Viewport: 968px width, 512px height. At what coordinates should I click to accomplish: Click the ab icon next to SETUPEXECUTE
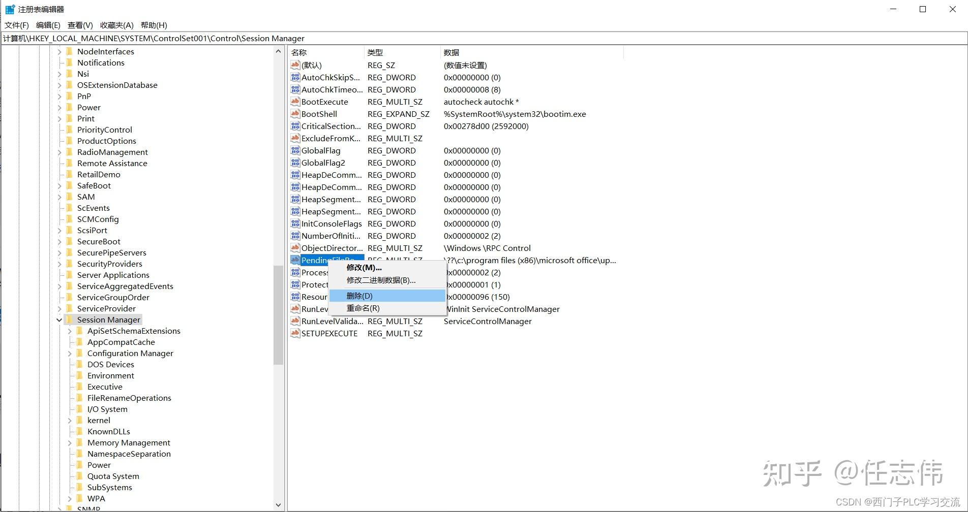pos(295,333)
